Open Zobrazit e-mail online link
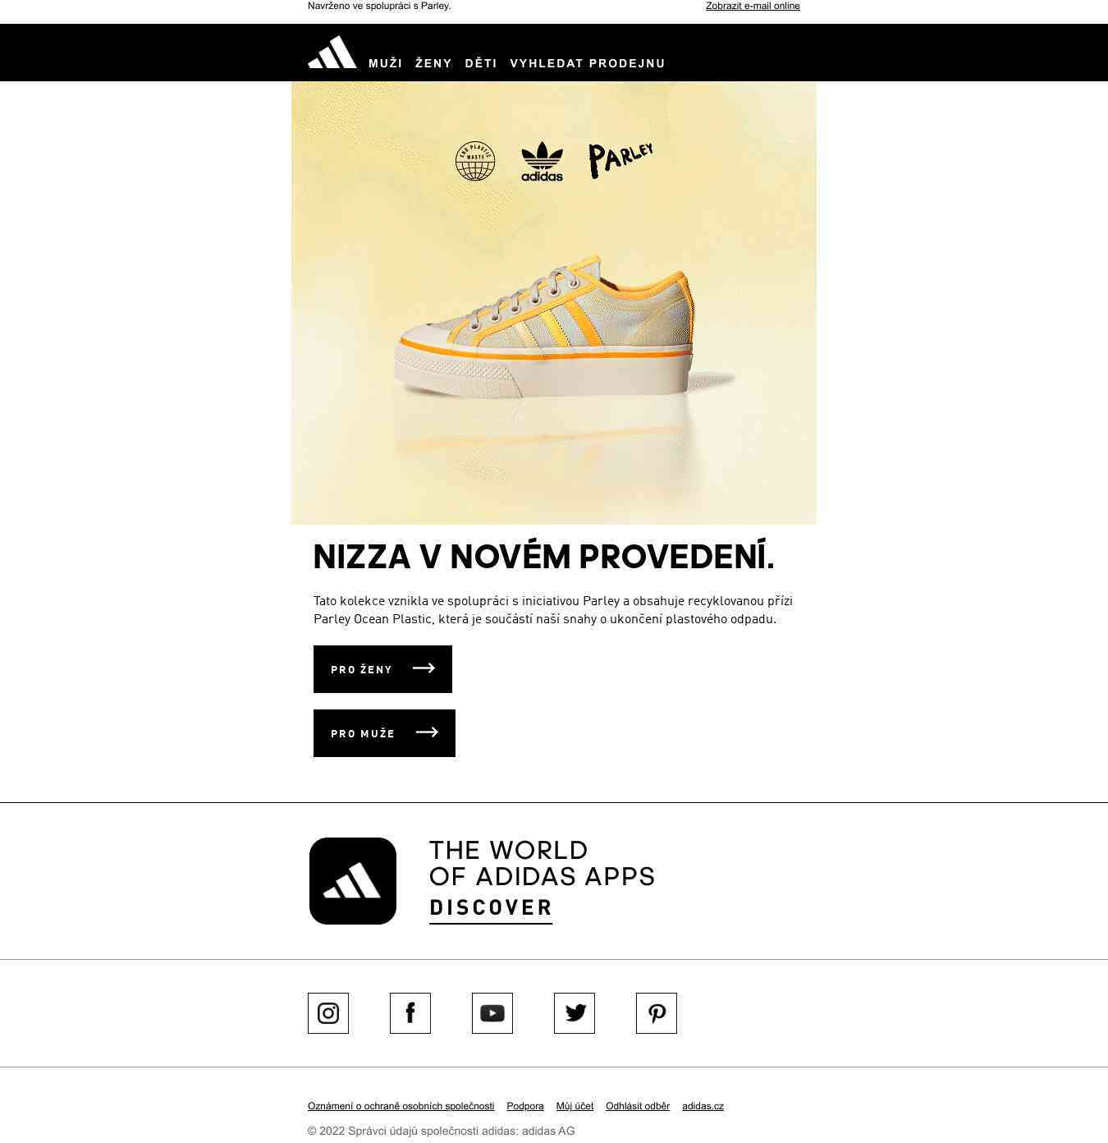Image resolution: width=1108 pixels, height=1143 pixels. [753, 6]
